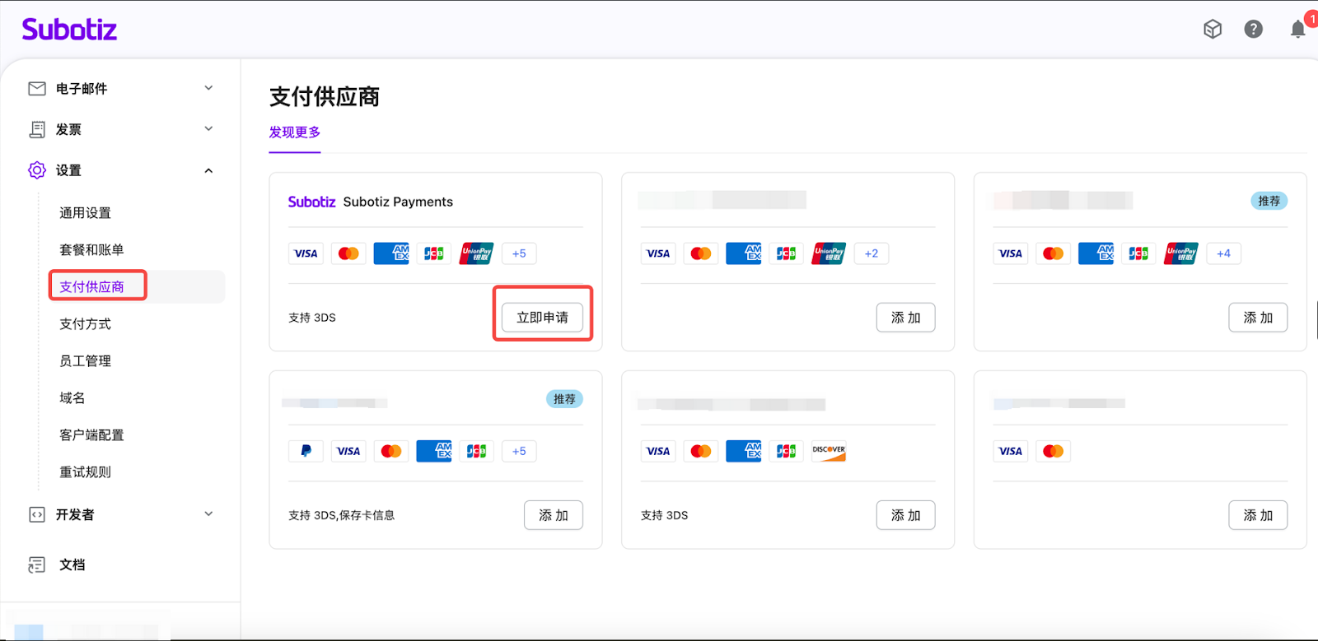1318x641 pixels.
Task: Click the 电子邮件 envelope icon
Action: click(37, 88)
